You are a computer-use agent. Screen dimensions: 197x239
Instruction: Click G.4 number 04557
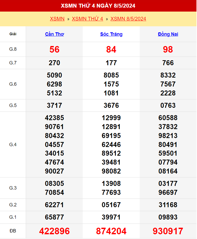coord(54,145)
